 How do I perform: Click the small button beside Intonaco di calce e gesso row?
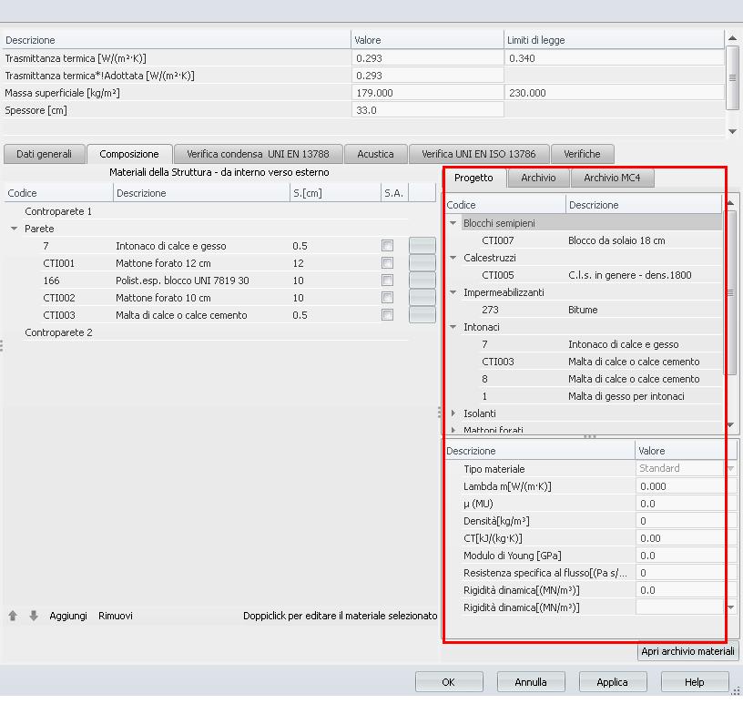pos(422,246)
